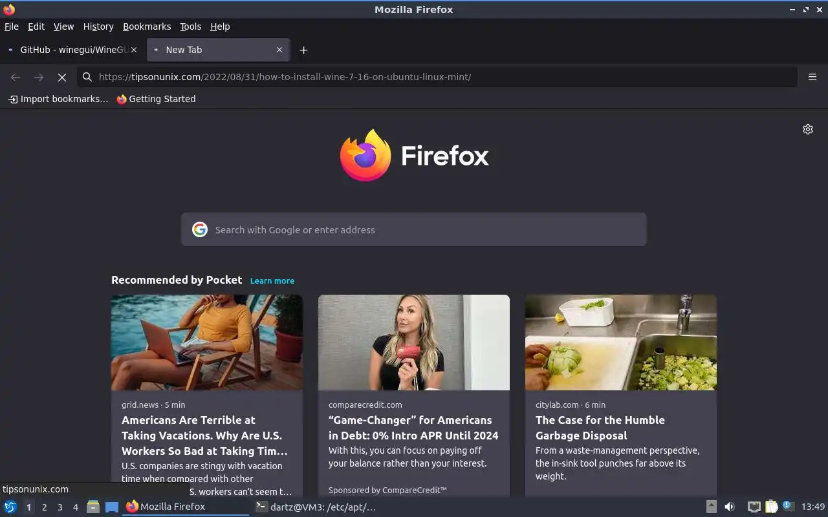Image resolution: width=828 pixels, height=517 pixels.
Task: Open the clipboard manager tray icon
Action: coord(771,507)
